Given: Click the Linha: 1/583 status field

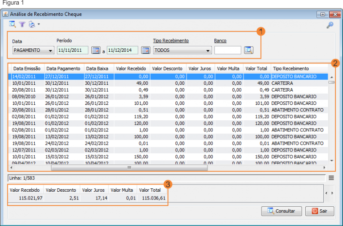Looking at the screenshot, I should pos(167,178).
